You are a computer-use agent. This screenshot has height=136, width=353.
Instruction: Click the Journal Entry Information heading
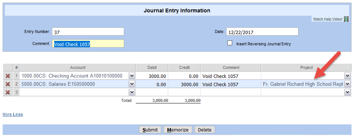tap(177, 10)
